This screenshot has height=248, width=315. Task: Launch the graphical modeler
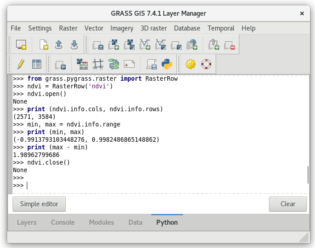pyautogui.click(x=114, y=64)
